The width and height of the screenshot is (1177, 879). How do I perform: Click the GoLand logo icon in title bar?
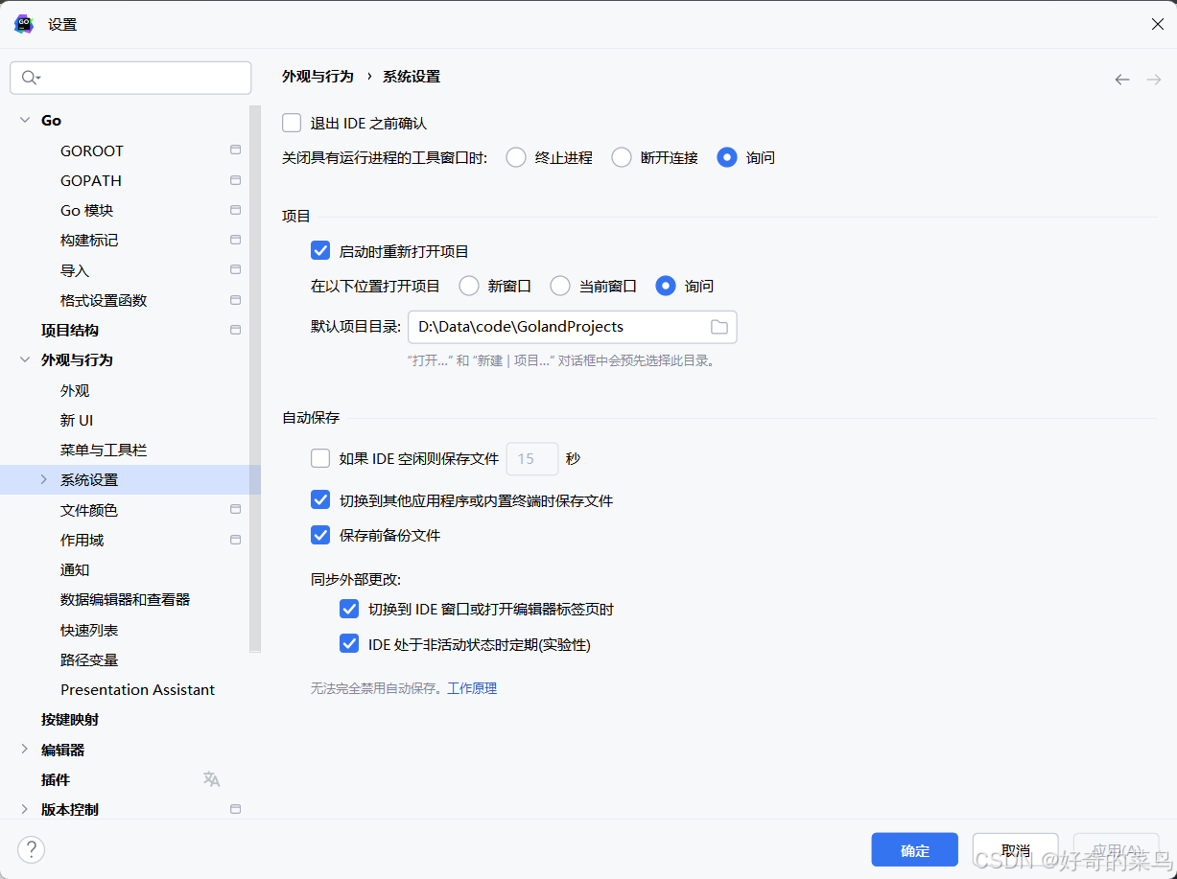(x=24, y=24)
